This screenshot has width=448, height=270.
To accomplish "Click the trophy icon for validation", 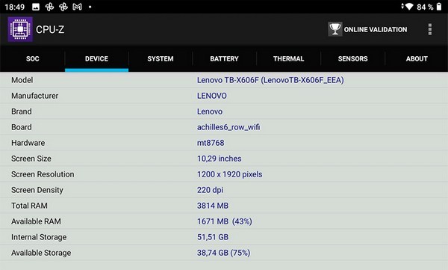I will [335, 29].
